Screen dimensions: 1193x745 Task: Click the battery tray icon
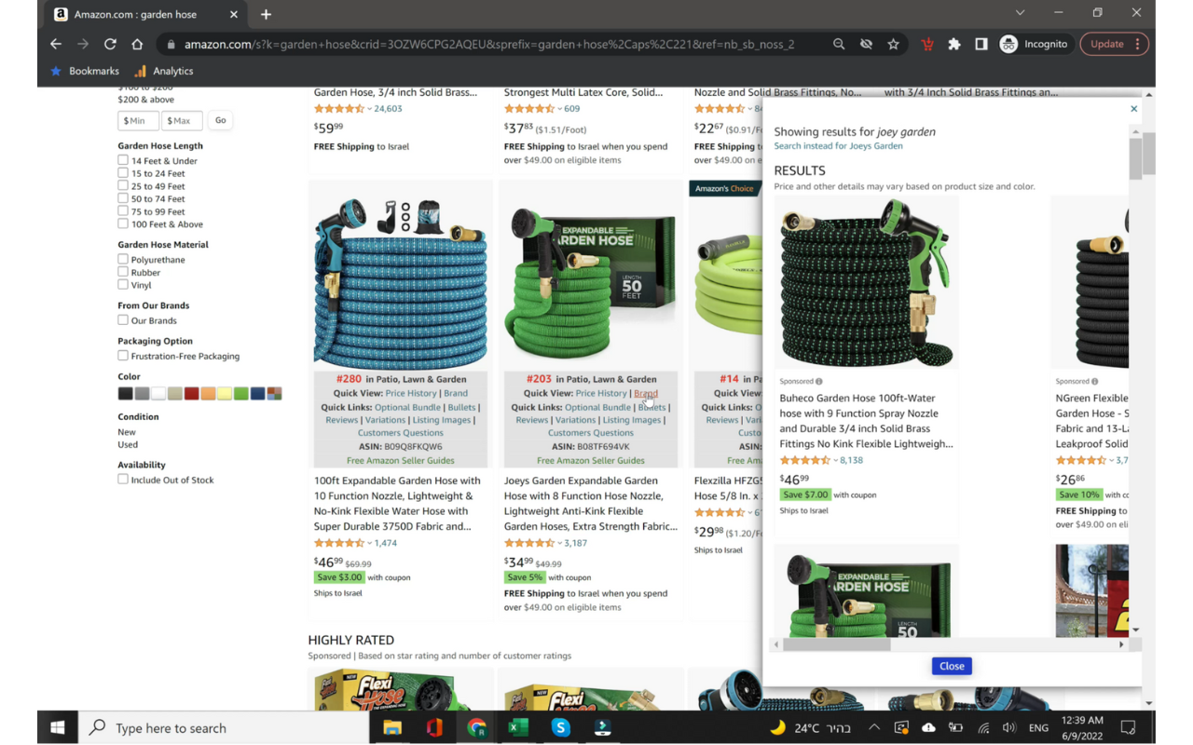(x=955, y=727)
